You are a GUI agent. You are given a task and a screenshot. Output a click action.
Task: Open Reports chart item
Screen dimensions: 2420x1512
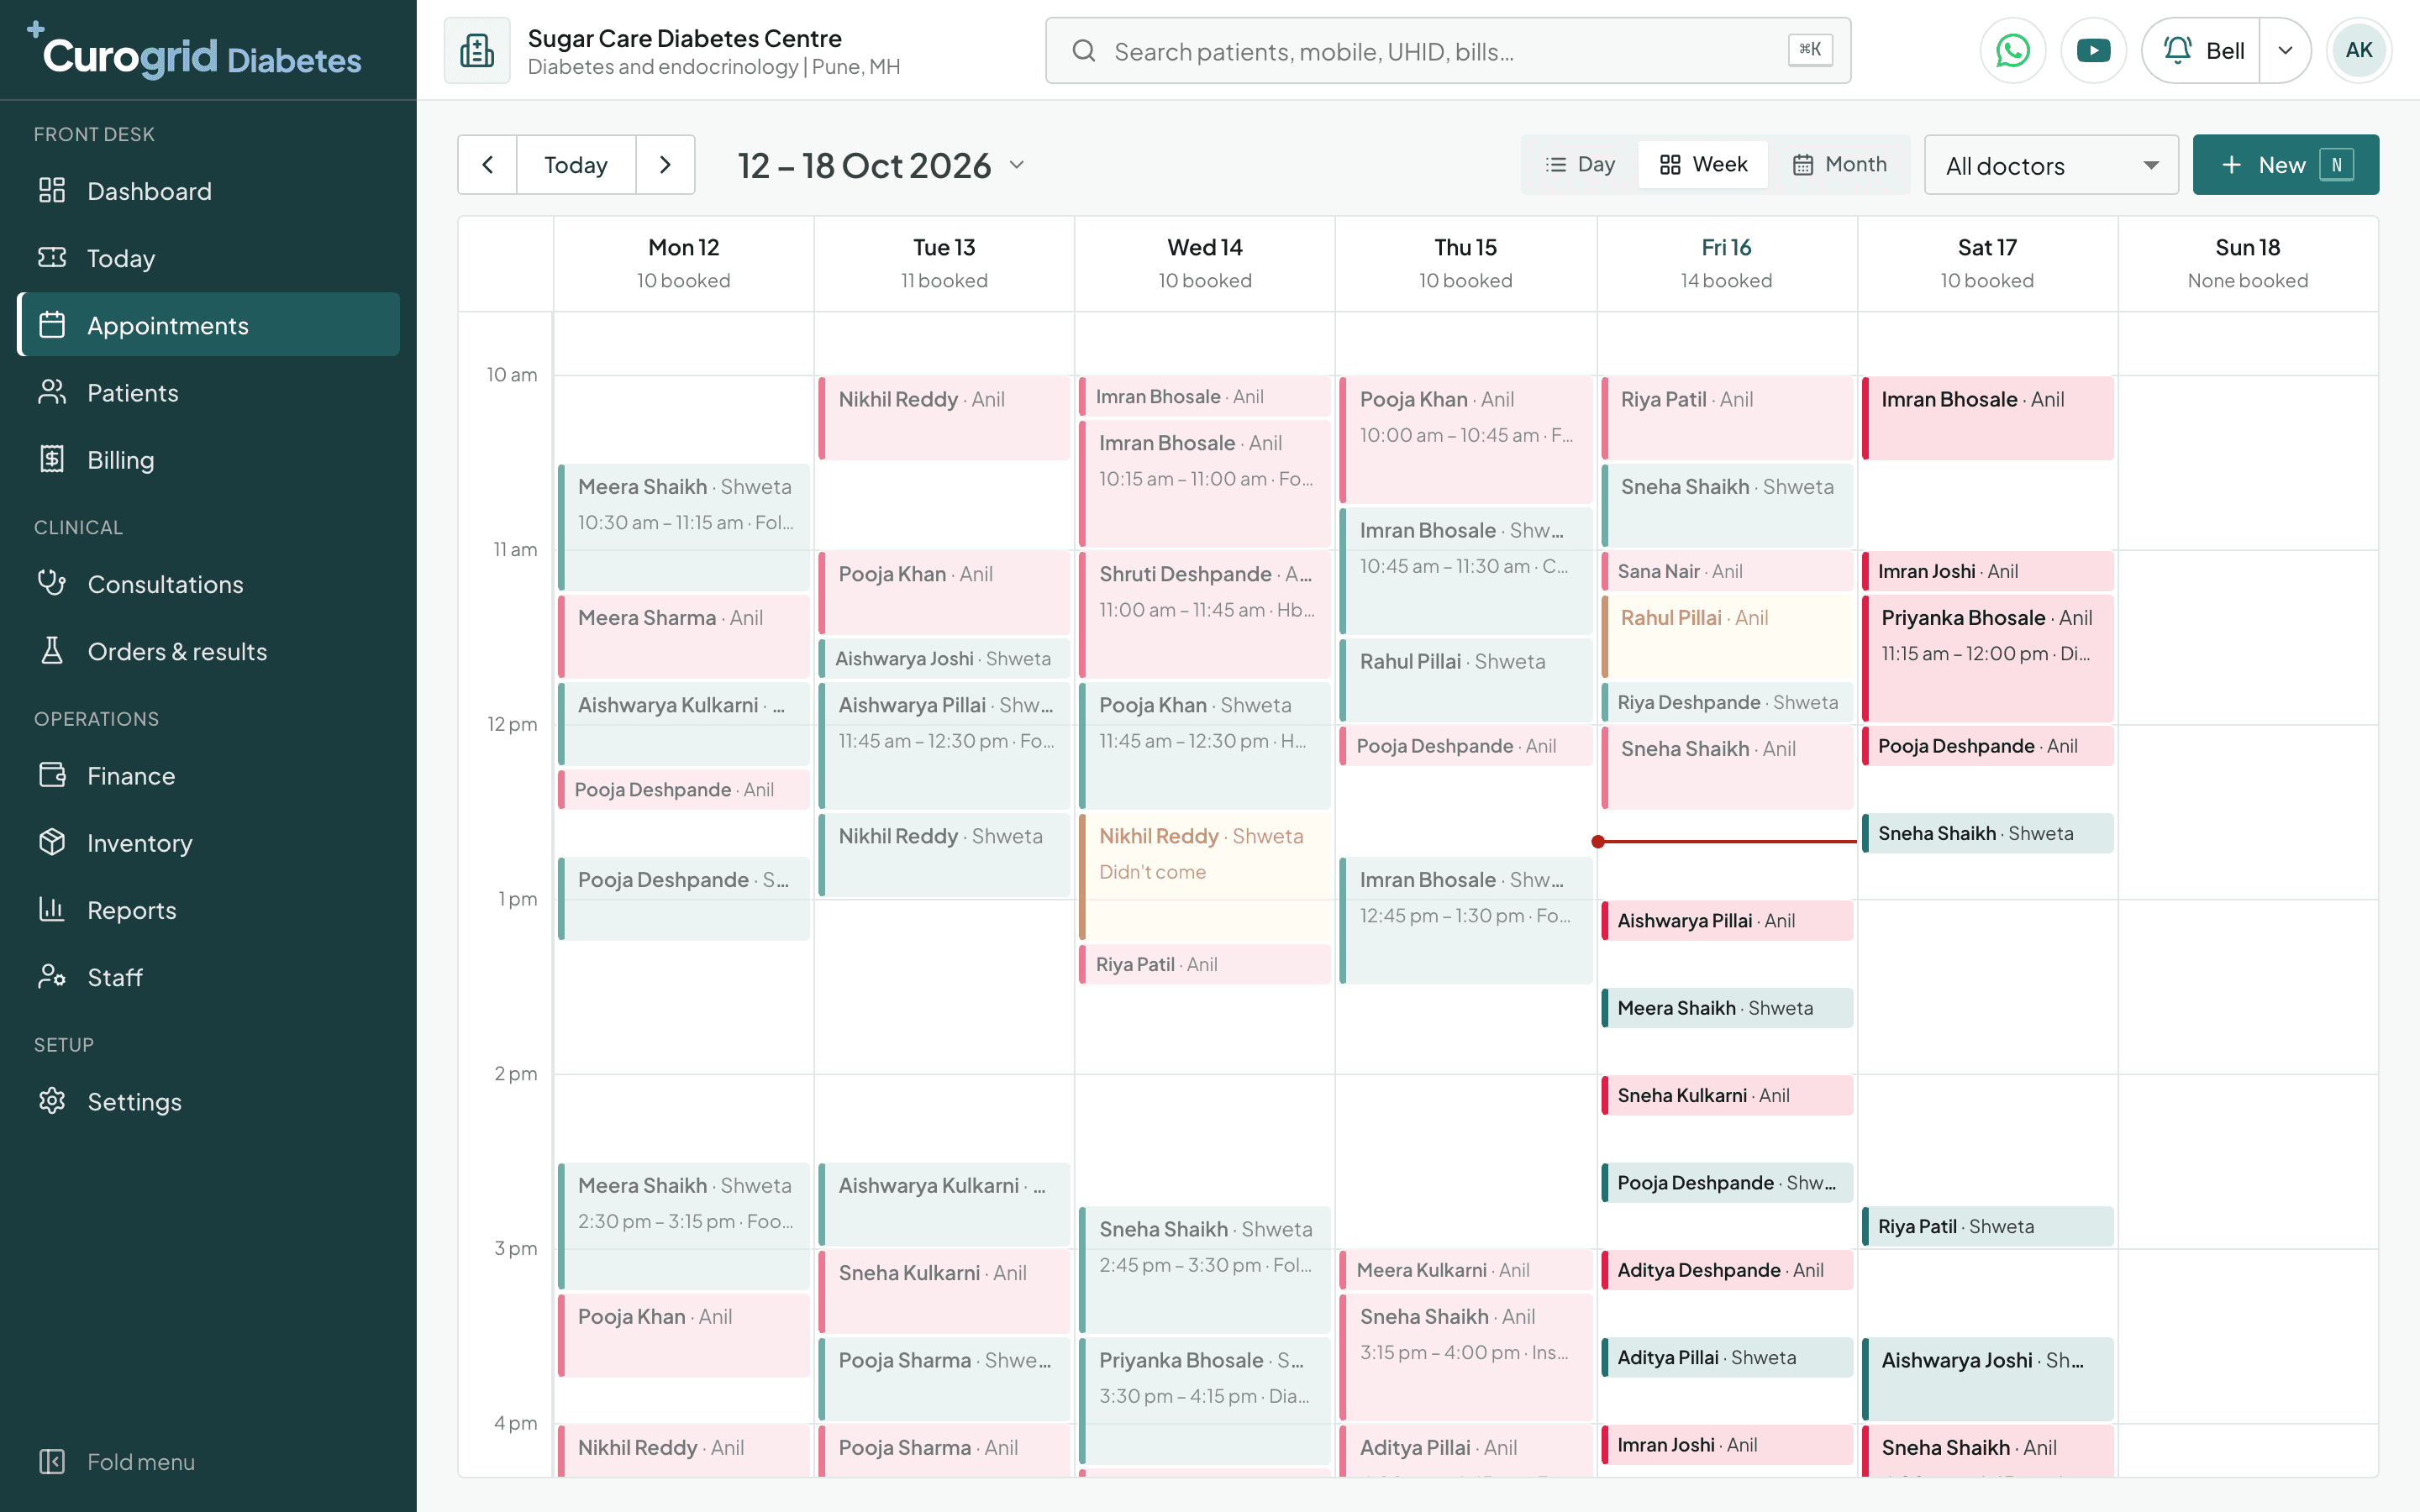click(x=208, y=909)
